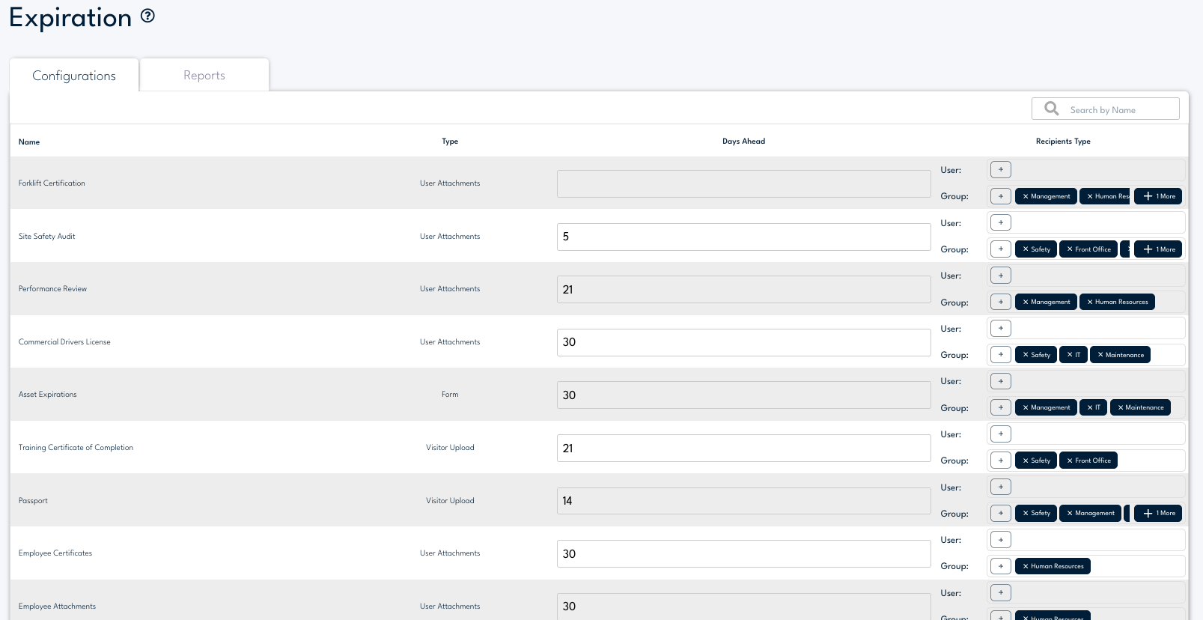The image size is (1203, 620).
Task: Click the help icon beside Expiration title
Action: tap(148, 16)
